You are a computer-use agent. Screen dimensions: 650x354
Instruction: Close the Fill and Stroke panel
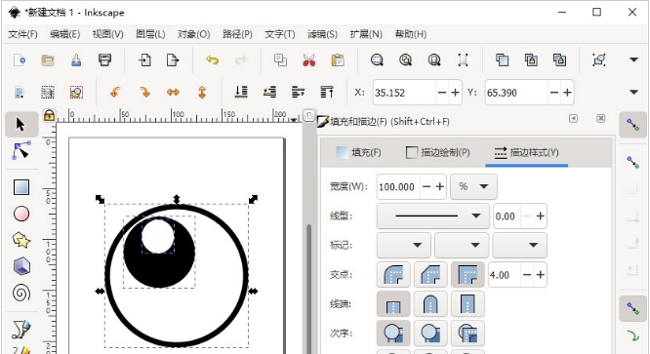(600, 119)
